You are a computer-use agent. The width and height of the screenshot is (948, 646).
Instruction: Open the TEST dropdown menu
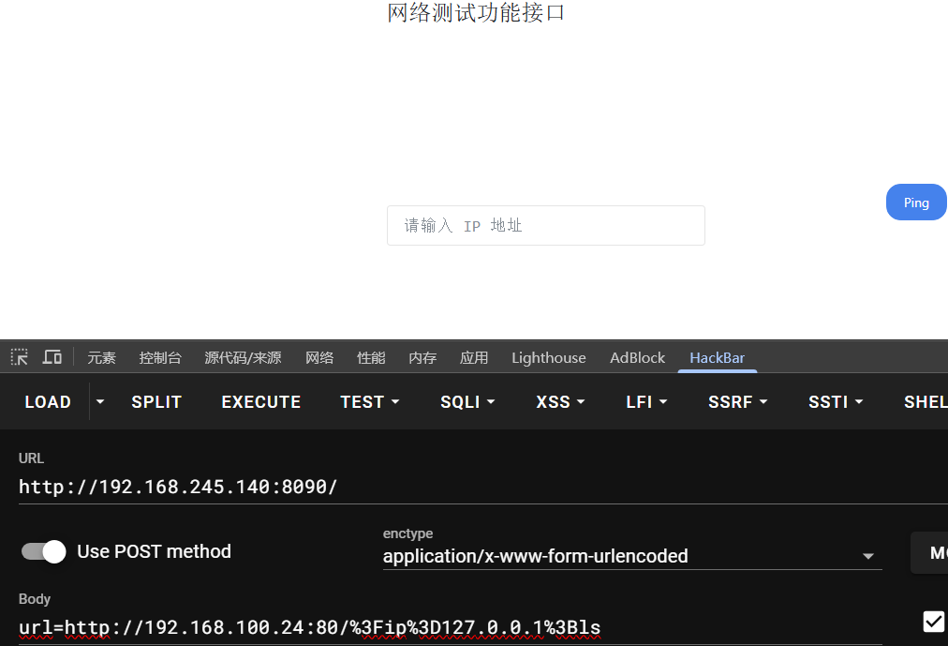tap(369, 401)
